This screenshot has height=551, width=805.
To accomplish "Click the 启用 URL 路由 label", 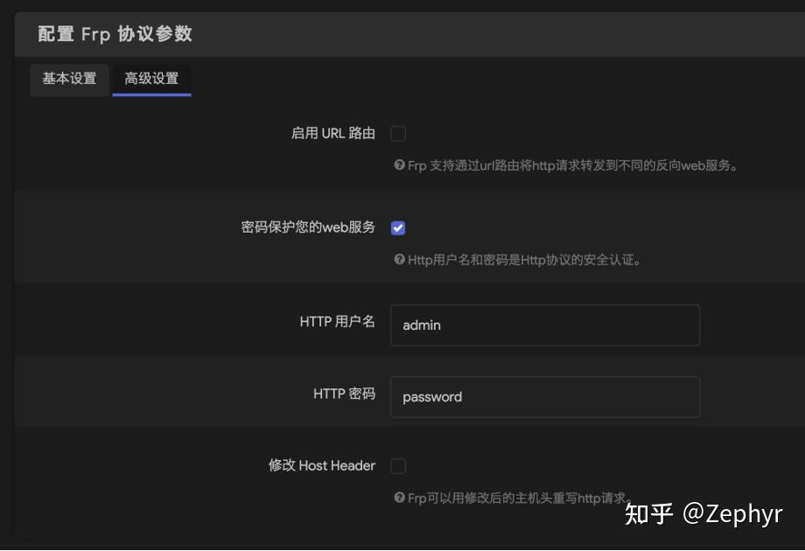I will (x=333, y=133).
